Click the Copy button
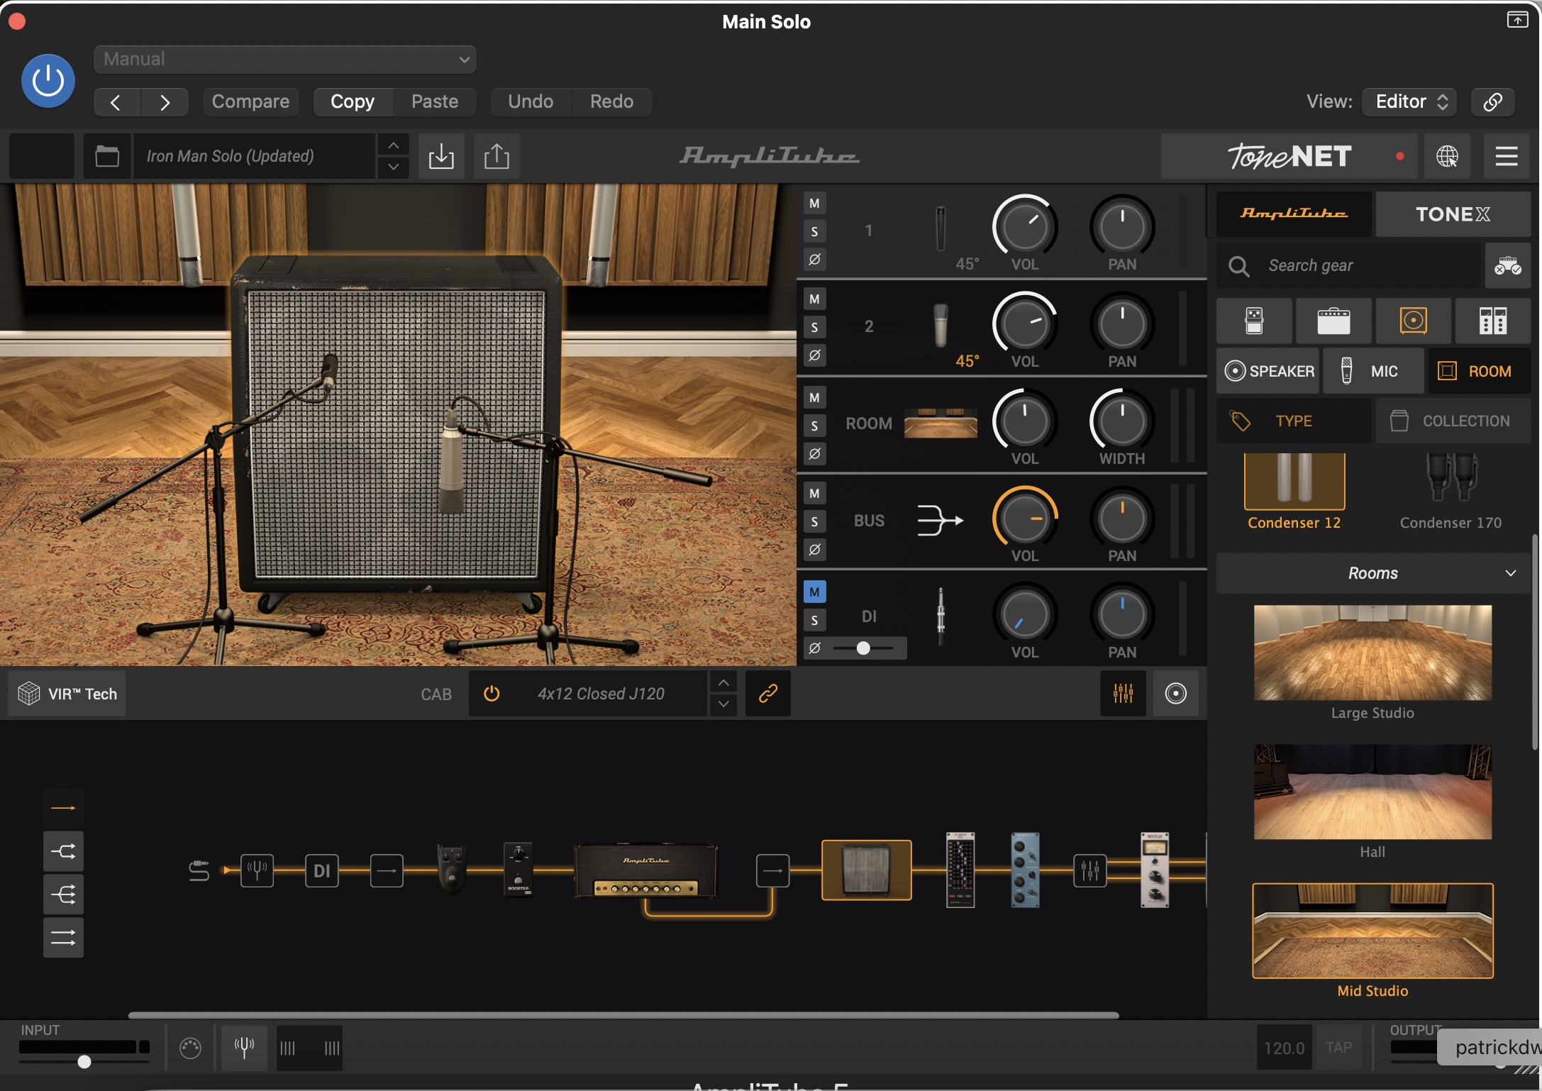1542x1091 pixels. click(353, 101)
